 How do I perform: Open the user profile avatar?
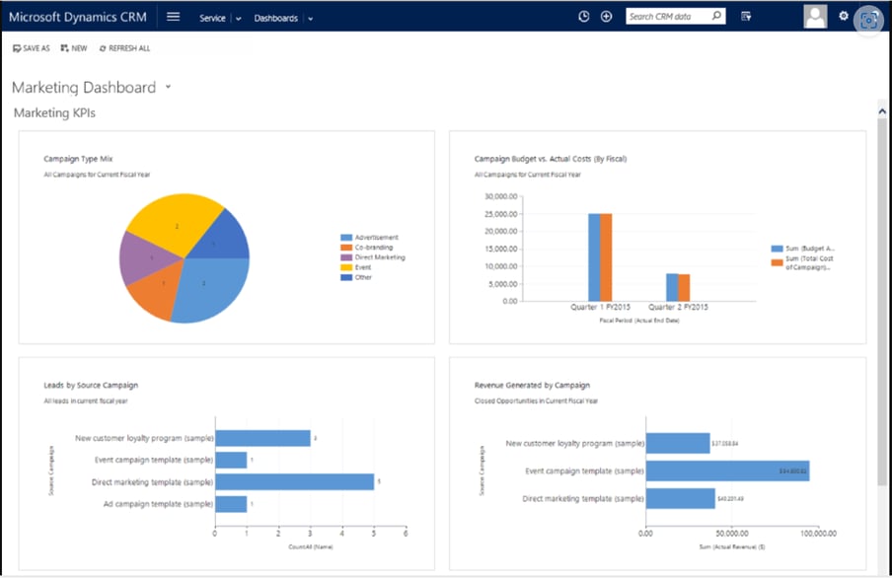coord(815,17)
